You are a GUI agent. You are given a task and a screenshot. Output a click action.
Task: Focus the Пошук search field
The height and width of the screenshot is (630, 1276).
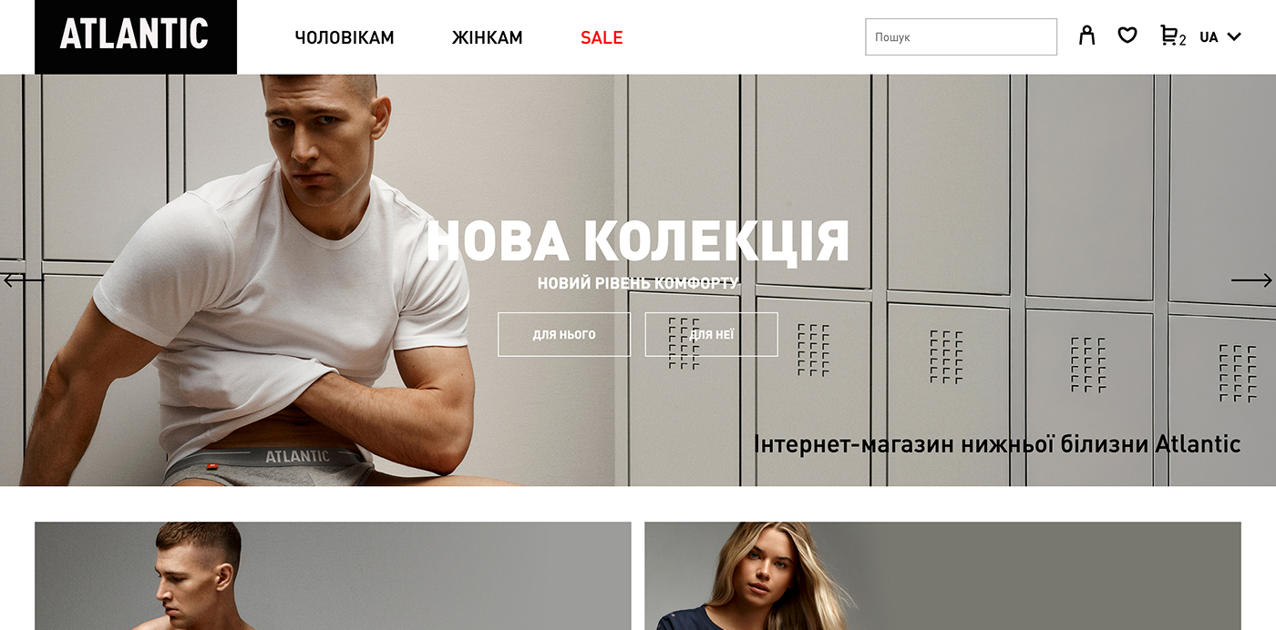coord(962,37)
